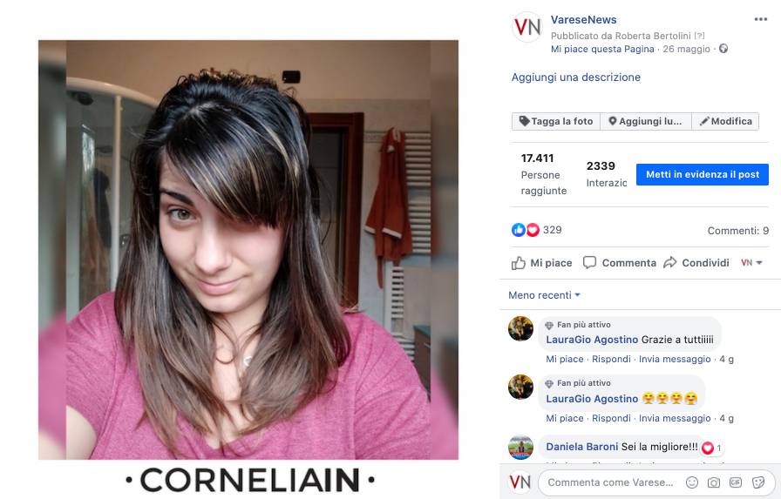Open the VN comment-as identity dropdown
Screen dimensions: 781x499
[751, 263]
